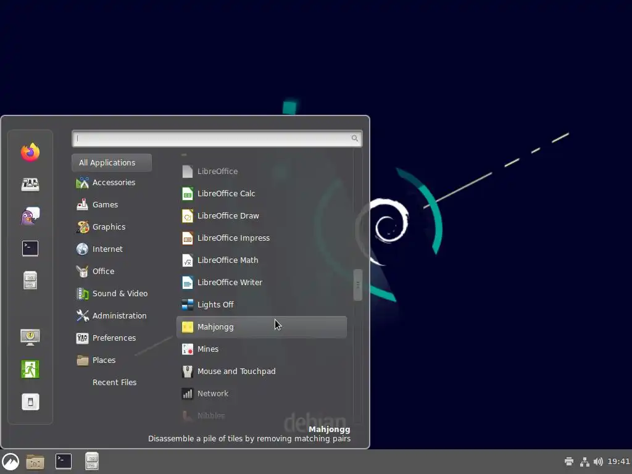The height and width of the screenshot is (474, 632).
Task: Open file cabinet launcher on panel
Action: pos(92,462)
